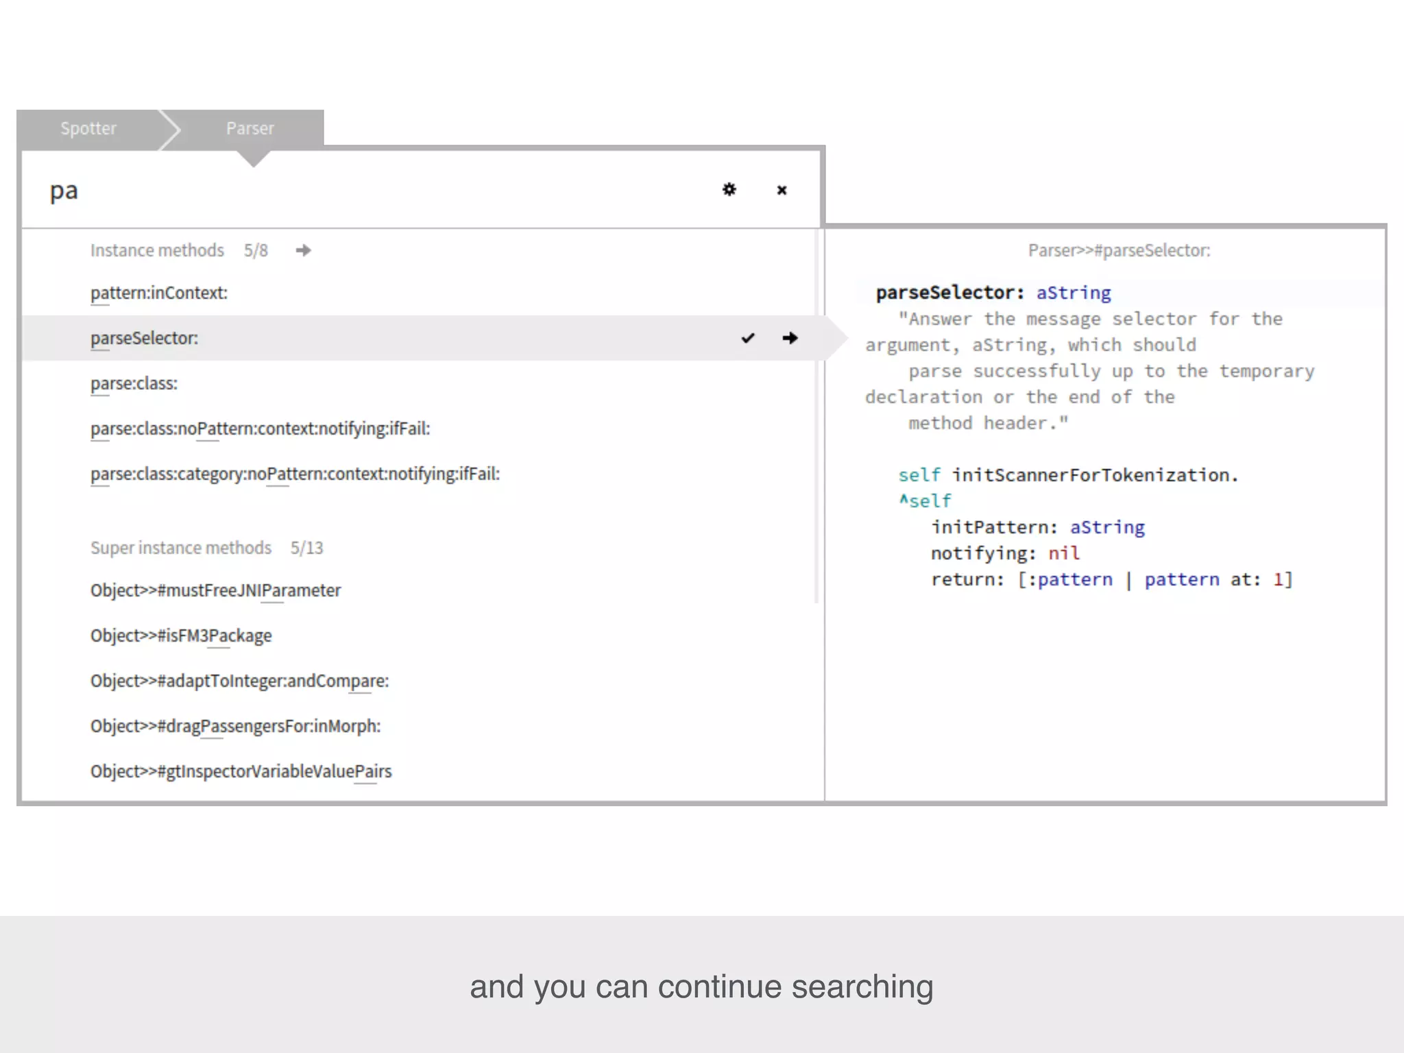This screenshot has height=1053, width=1404.
Task: Select the parse:class: method result
Action: 134,383
